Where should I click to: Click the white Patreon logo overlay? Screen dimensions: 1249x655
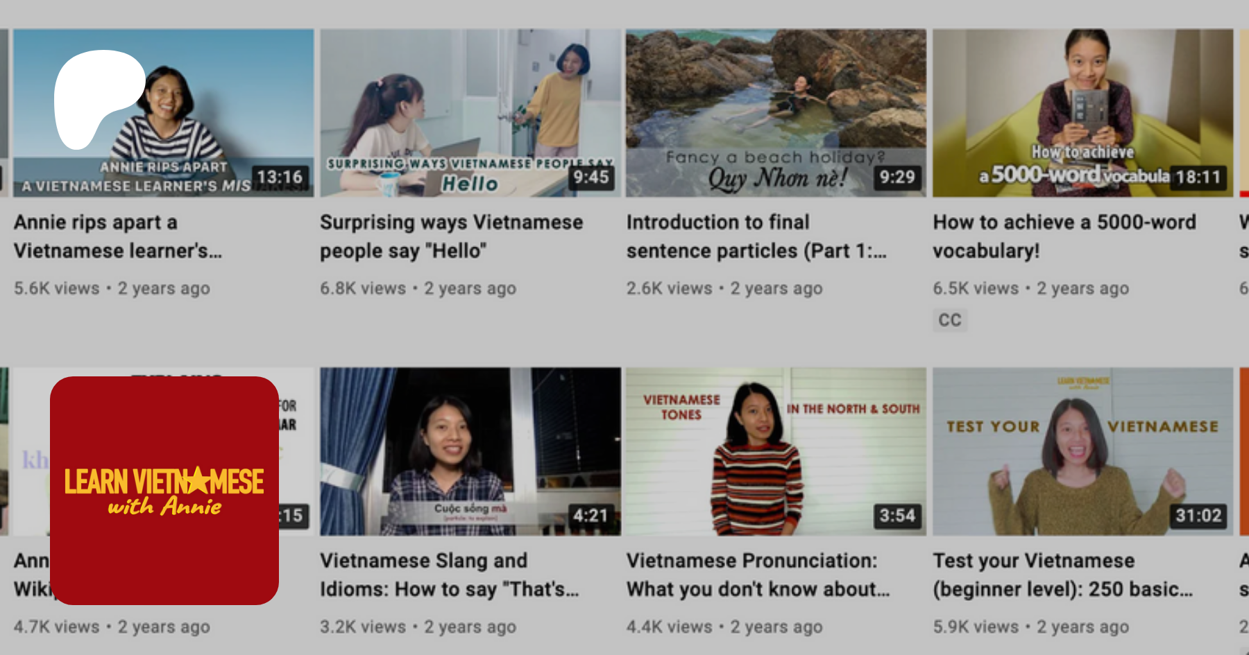[x=97, y=98]
